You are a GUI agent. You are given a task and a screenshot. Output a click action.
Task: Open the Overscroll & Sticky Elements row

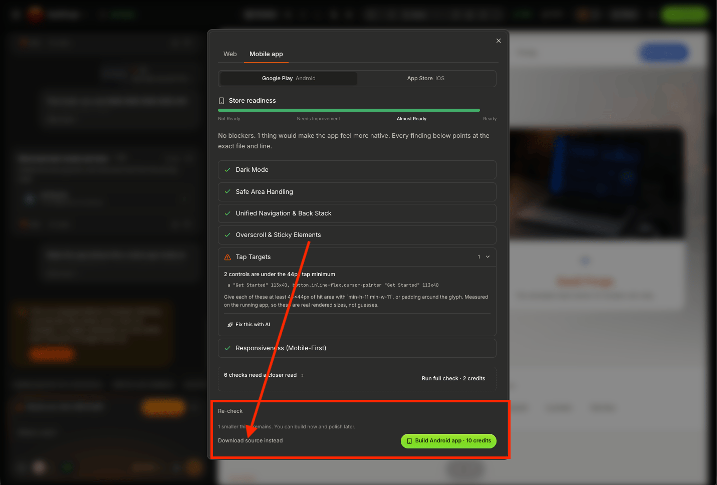click(357, 234)
